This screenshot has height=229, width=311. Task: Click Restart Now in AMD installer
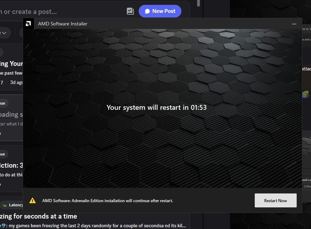pos(275,200)
